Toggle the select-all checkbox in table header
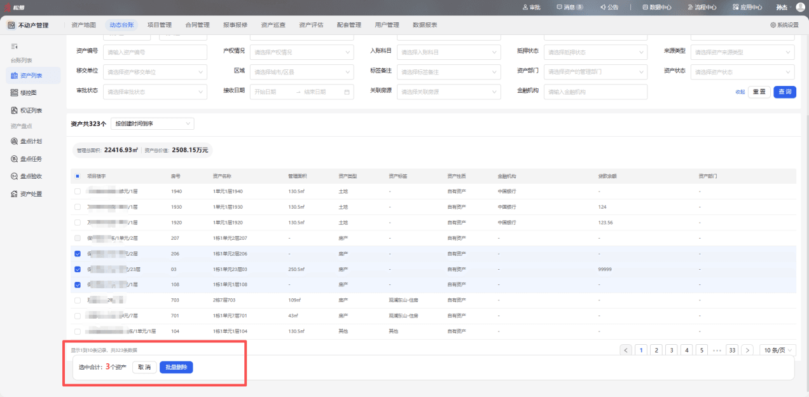 coord(78,176)
